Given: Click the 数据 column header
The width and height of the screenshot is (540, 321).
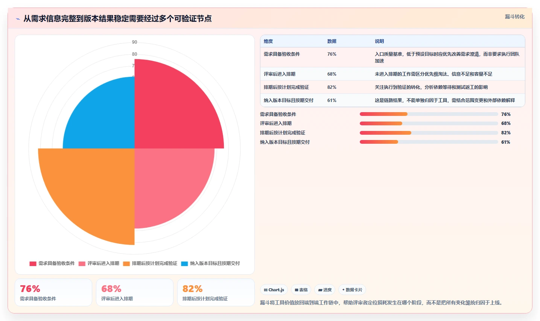Looking at the screenshot, I should coord(332,41).
